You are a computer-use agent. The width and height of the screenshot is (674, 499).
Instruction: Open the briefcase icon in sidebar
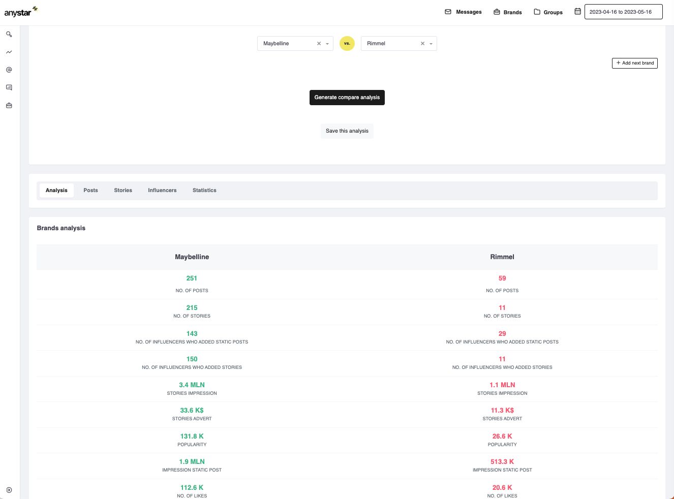click(x=9, y=106)
